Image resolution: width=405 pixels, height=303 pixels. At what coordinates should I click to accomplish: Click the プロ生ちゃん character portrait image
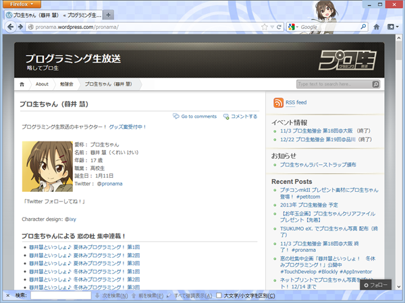[47, 166]
